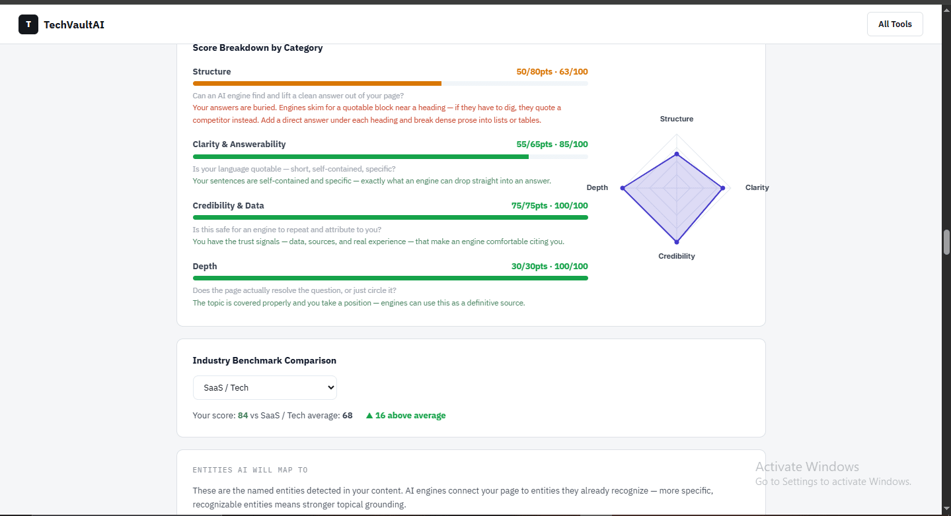Click the 50/80pts Structure score text
951x516 pixels.
click(x=535, y=72)
